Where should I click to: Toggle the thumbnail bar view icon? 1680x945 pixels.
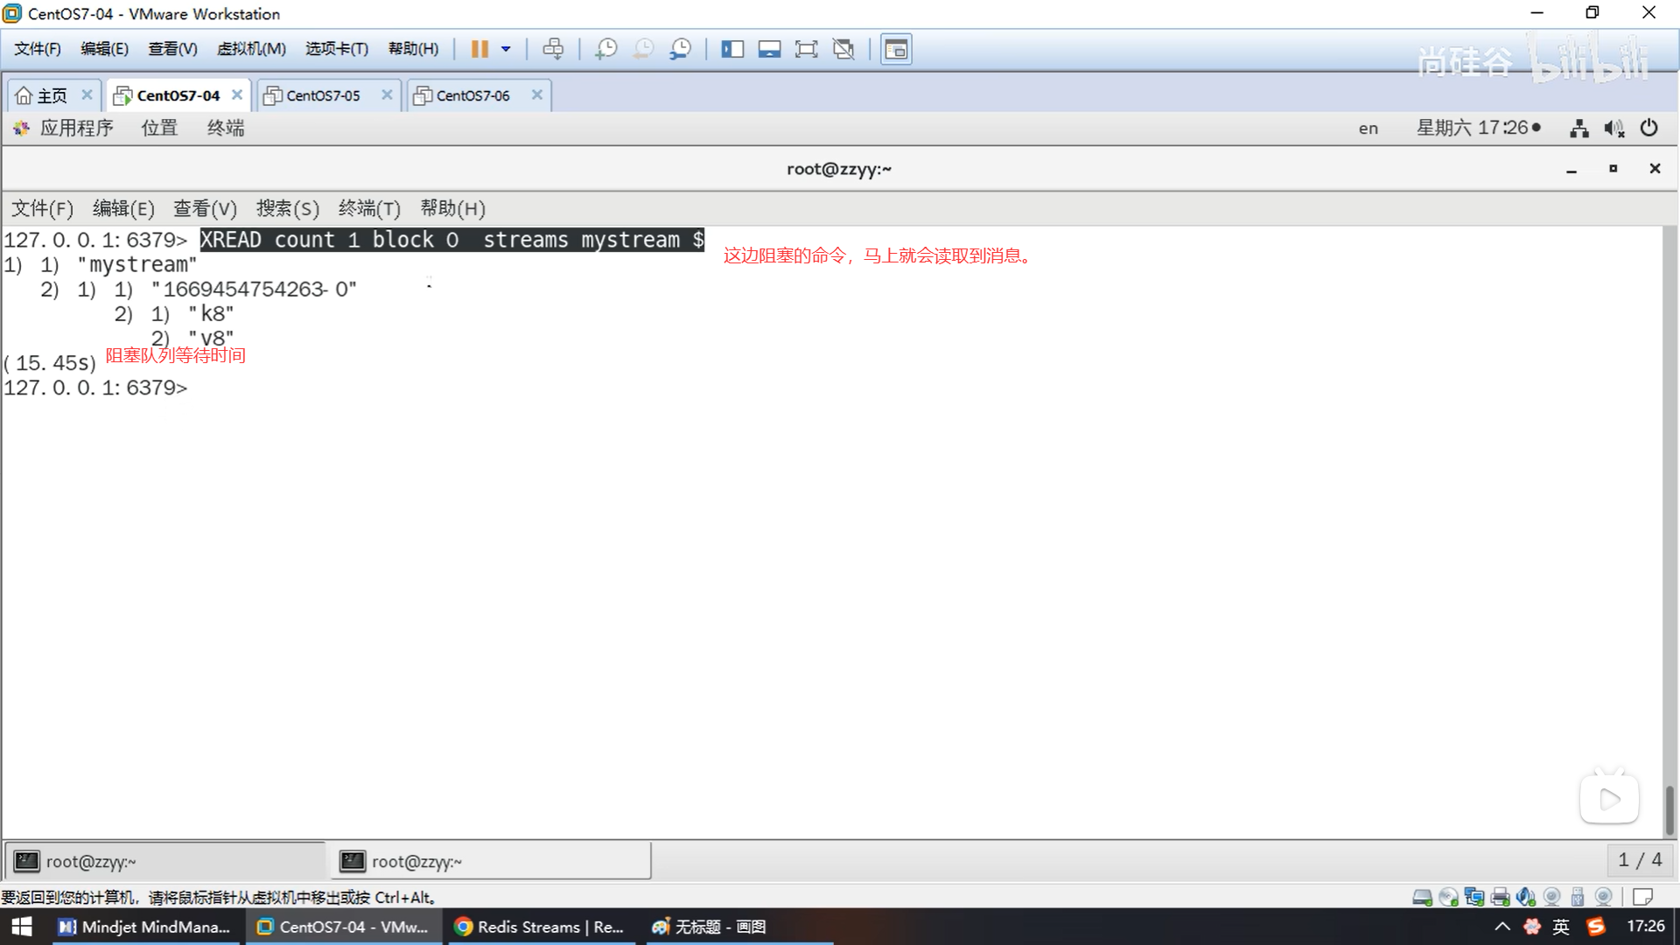(x=769, y=49)
